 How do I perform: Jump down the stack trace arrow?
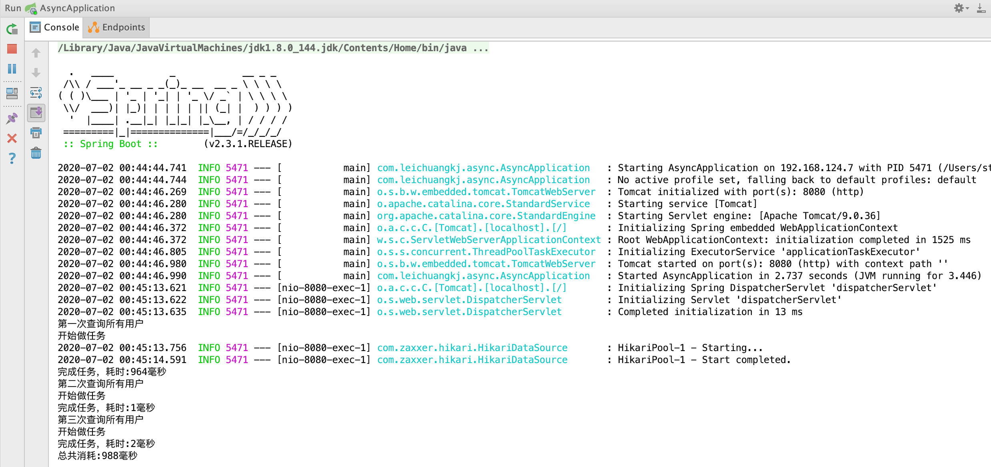(36, 73)
